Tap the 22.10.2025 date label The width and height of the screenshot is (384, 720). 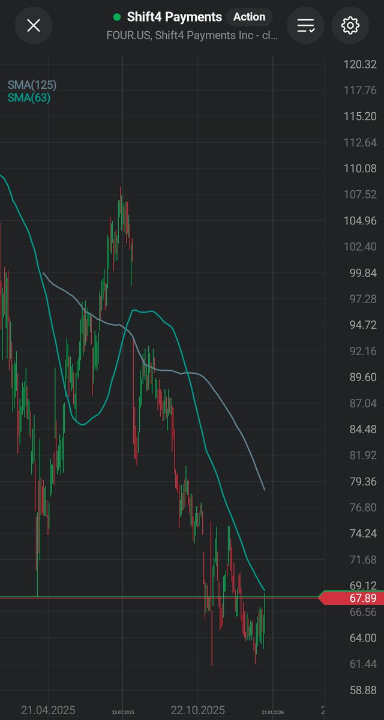197,710
